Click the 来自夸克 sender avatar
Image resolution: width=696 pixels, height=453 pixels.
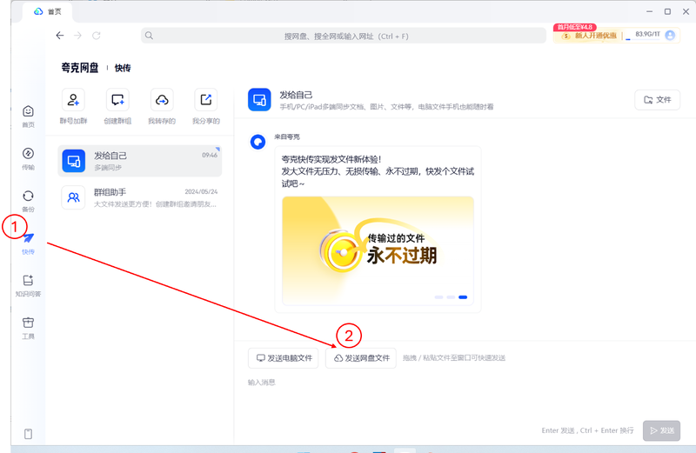pyautogui.click(x=258, y=142)
